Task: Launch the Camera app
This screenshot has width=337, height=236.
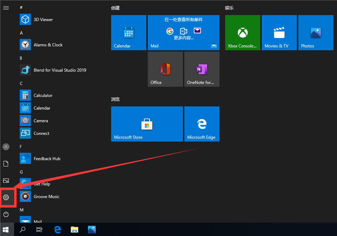Action: [x=60, y=120]
